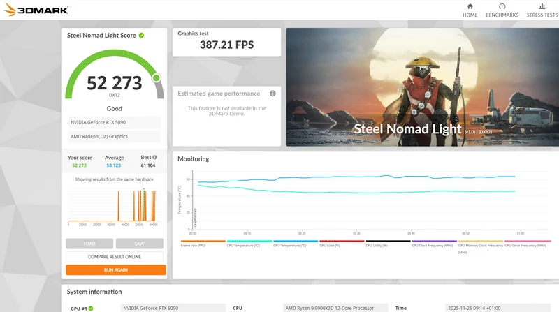This screenshot has height=312, width=559.
Task: Click the info icon on Estimated game performance
Action: pos(273,94)
